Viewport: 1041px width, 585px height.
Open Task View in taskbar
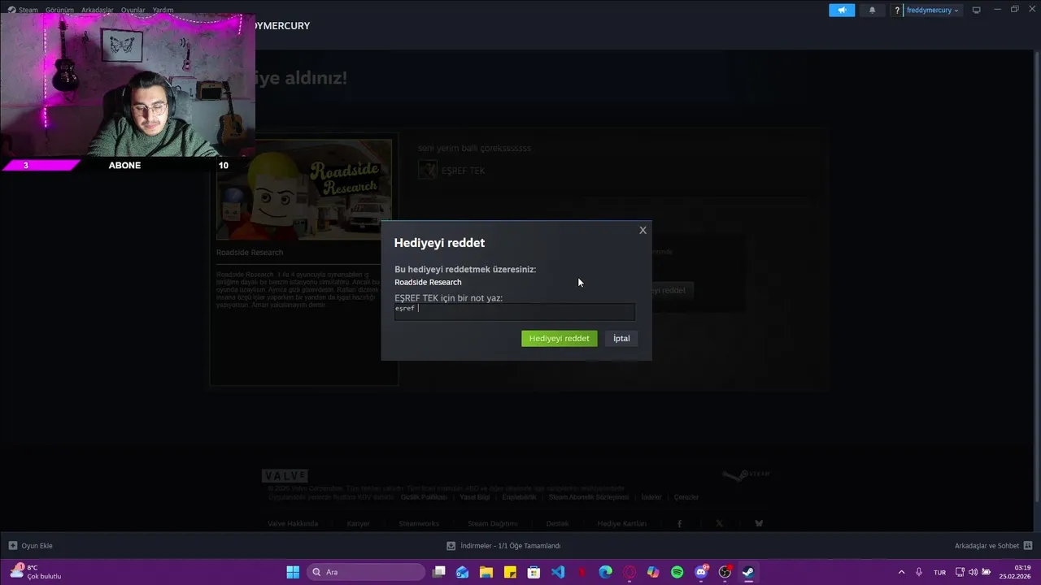439,572
